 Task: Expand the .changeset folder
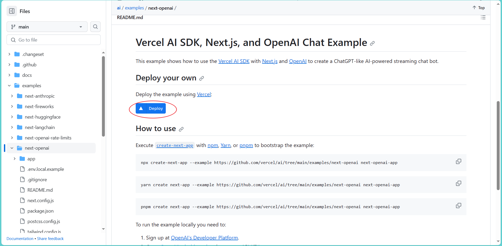click(x=9, y=54)
